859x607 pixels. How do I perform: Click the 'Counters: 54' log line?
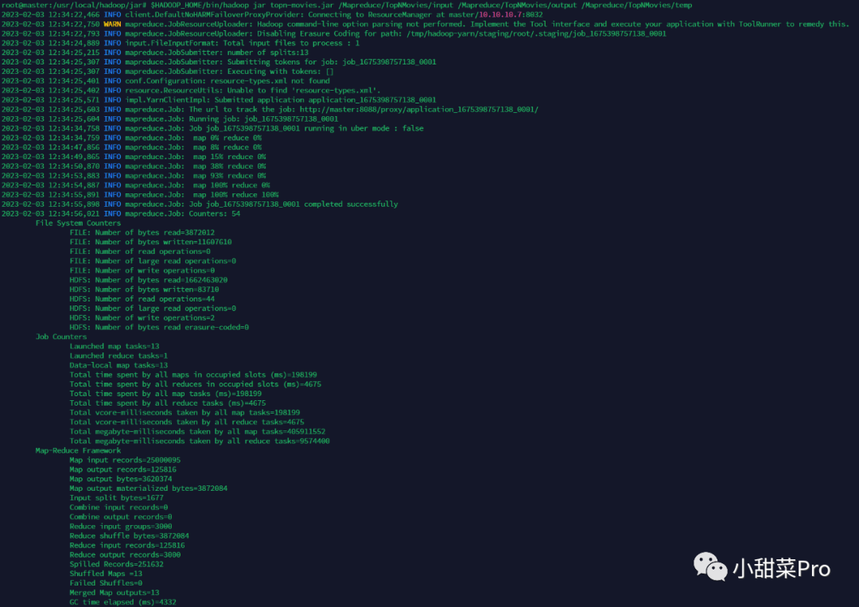tap(121, 214)
